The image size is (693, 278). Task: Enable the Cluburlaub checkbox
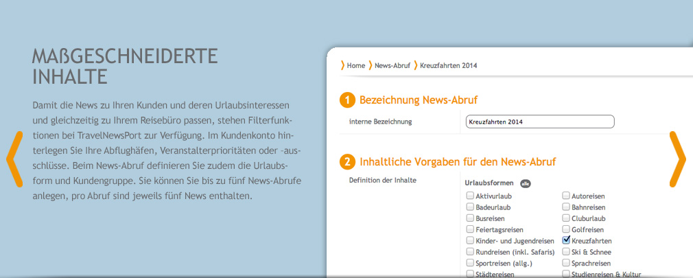click(x=566, y=218)
